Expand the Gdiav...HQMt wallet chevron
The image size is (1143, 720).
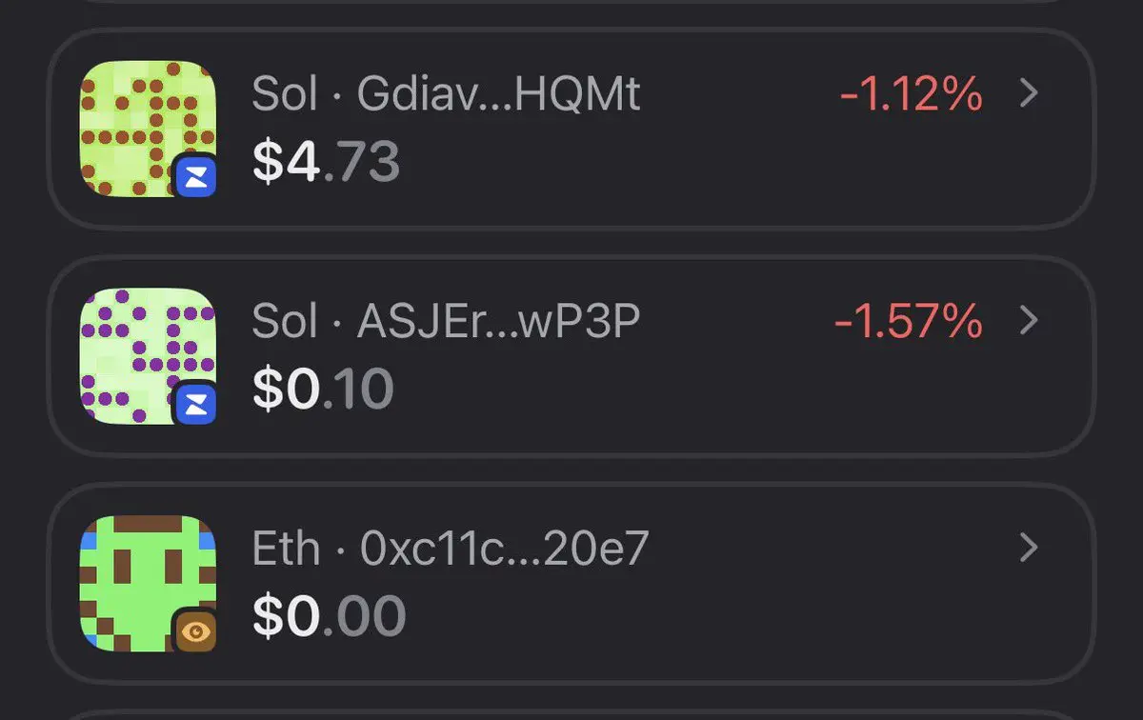point(1028,93)
